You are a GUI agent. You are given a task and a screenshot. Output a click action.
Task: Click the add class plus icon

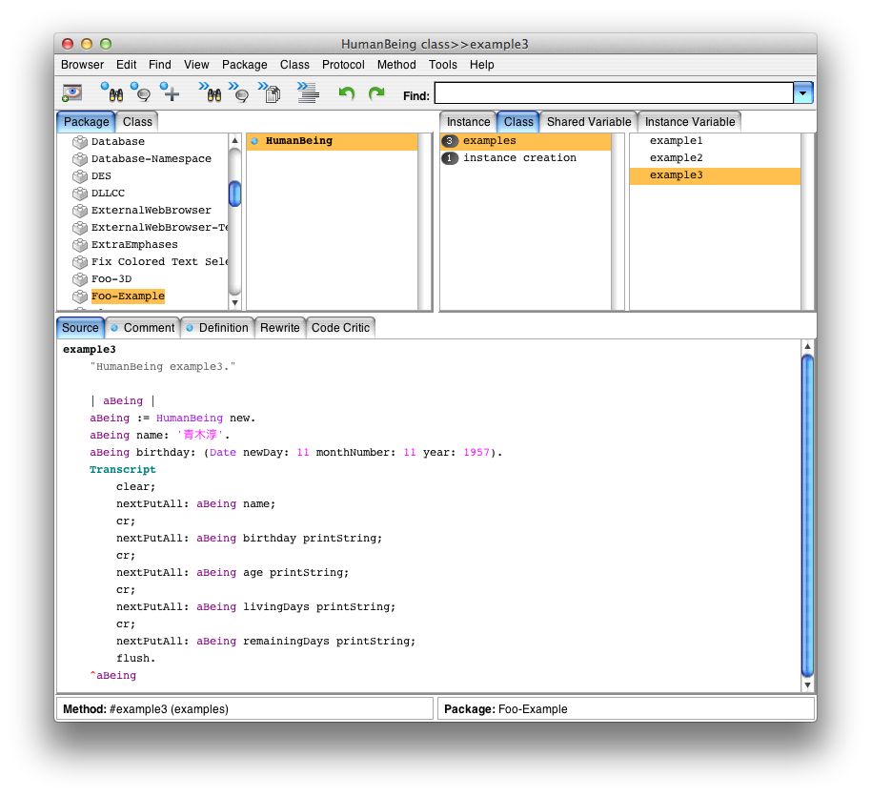coord(170,92)
